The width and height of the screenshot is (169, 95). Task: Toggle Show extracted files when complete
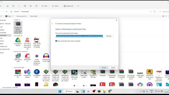(56, 41)
